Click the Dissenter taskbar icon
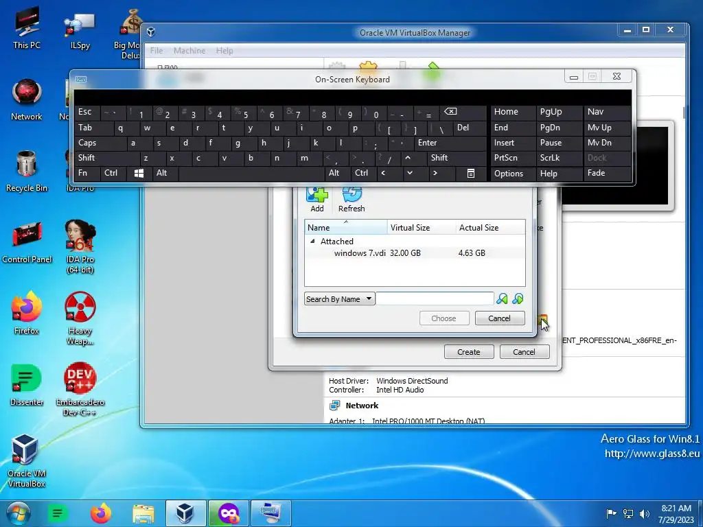This screenshot has height=527, width=703. [58, 513]
